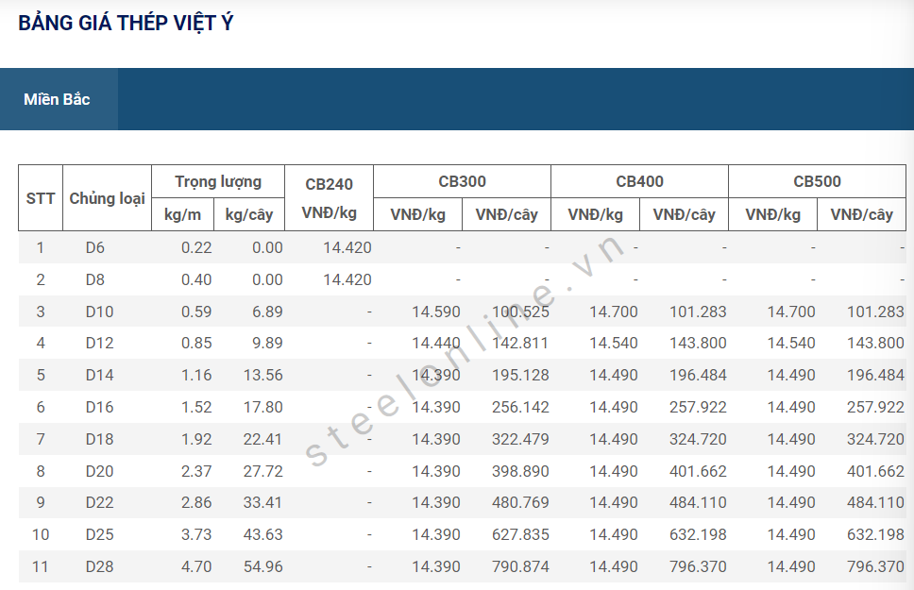
Task: Select the Miền Bắc tab
Action: click(59, 99)
